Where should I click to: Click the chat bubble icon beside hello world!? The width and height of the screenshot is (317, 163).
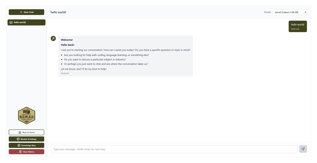tap(11, 23)
